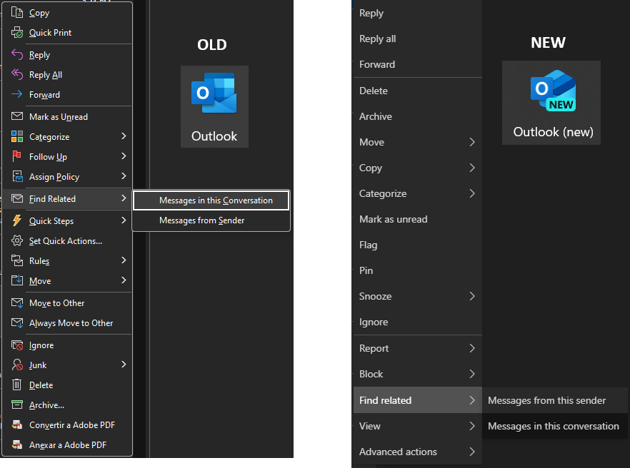Viewport: 630px width, 468px height.
Task: Click the Quick Print printer icon
Action: [x=17, y=33]
